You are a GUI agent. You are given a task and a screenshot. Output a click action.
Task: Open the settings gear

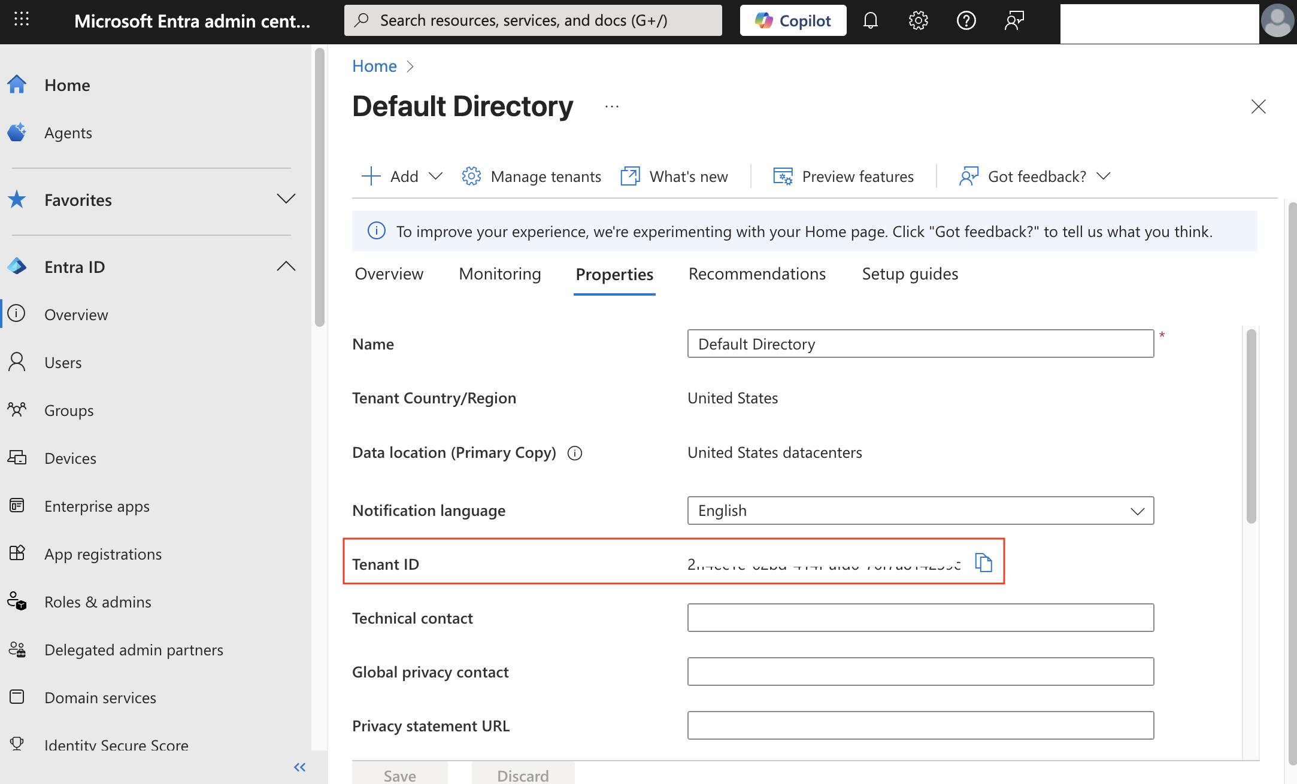coord(917,20)
